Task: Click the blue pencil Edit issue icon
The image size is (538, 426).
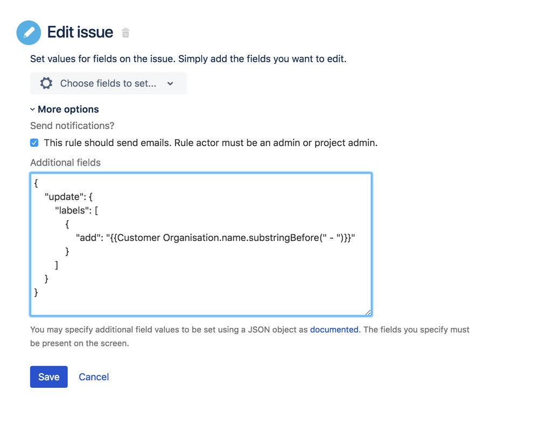Action: [x=29, y=33]
